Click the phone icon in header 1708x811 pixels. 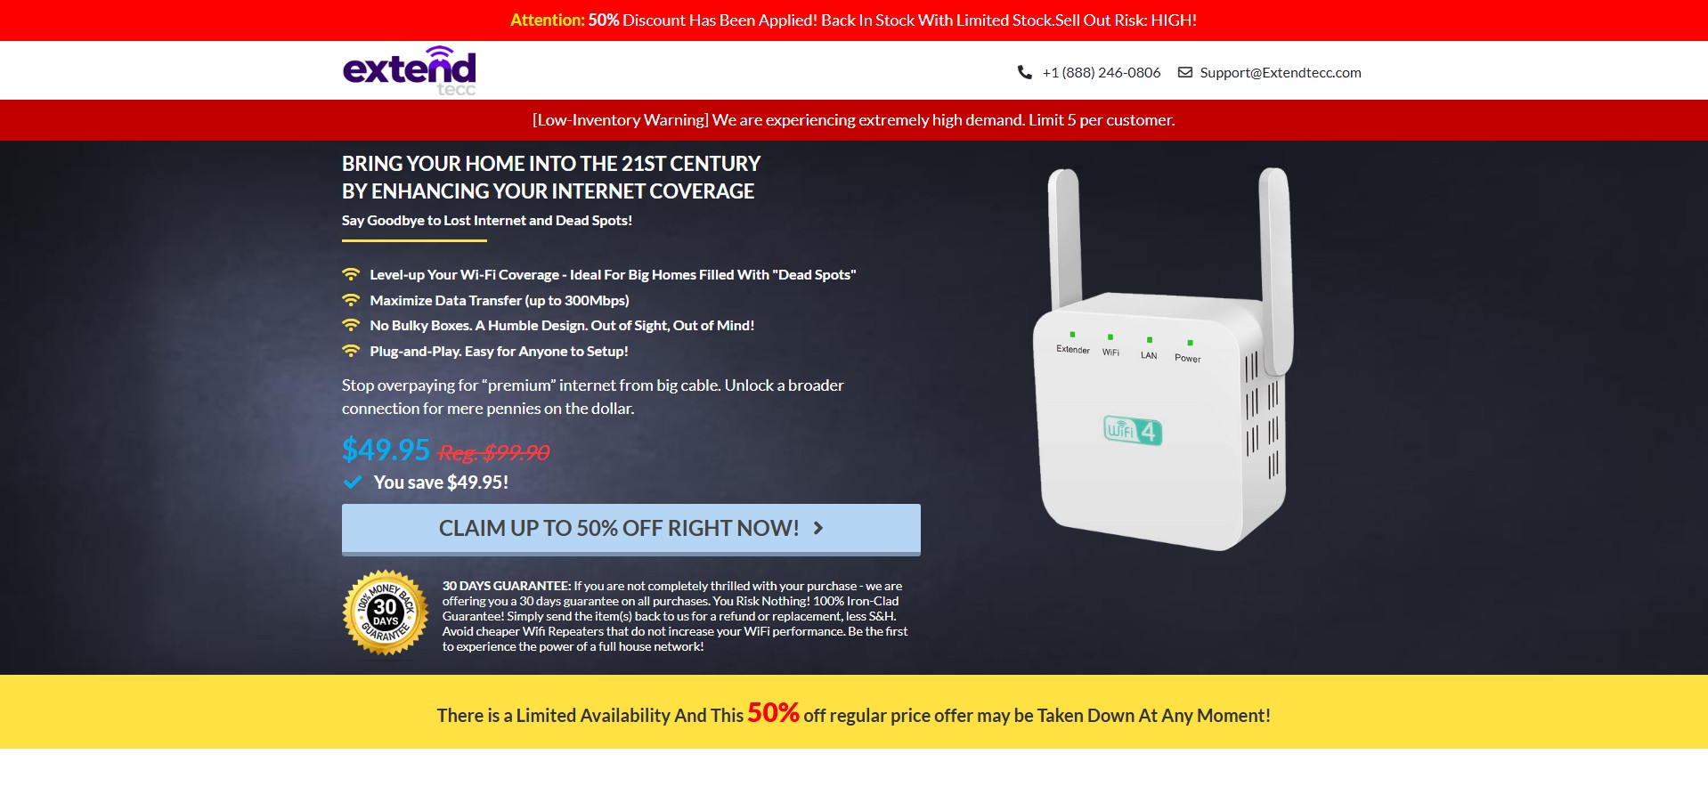[x=1025, y=72]
